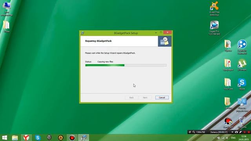Click the recorder screenshot camera icon
This screenshot has height=141, width=251.
tap(236, 132)
